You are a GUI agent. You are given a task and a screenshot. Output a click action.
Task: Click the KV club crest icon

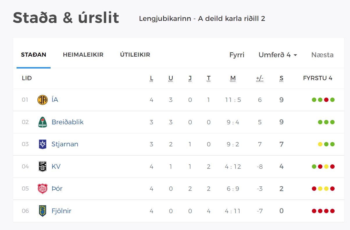42,166
